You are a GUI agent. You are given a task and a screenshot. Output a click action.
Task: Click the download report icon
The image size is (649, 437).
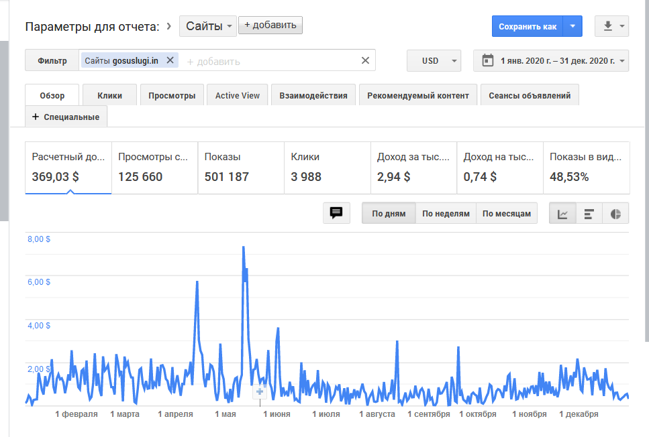607,26
